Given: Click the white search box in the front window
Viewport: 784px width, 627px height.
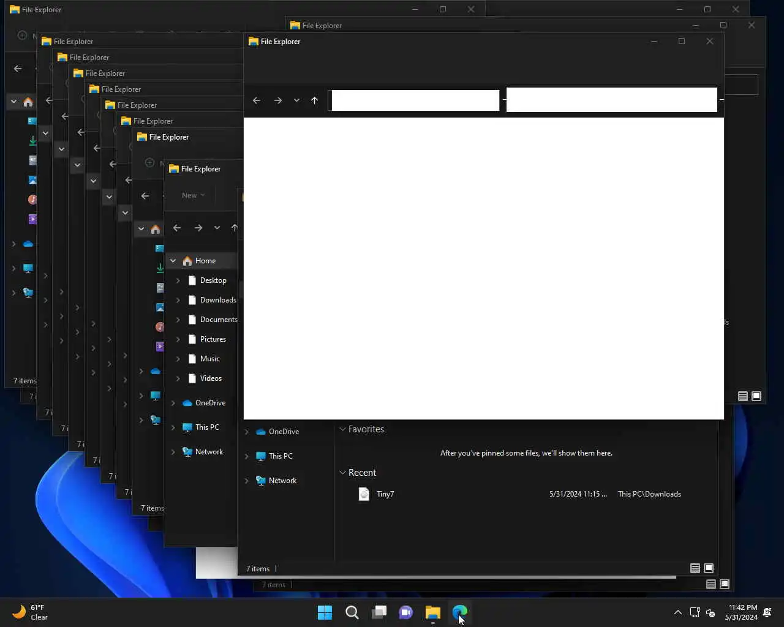Looking at the screenshot, I should [x=611, y=100].
